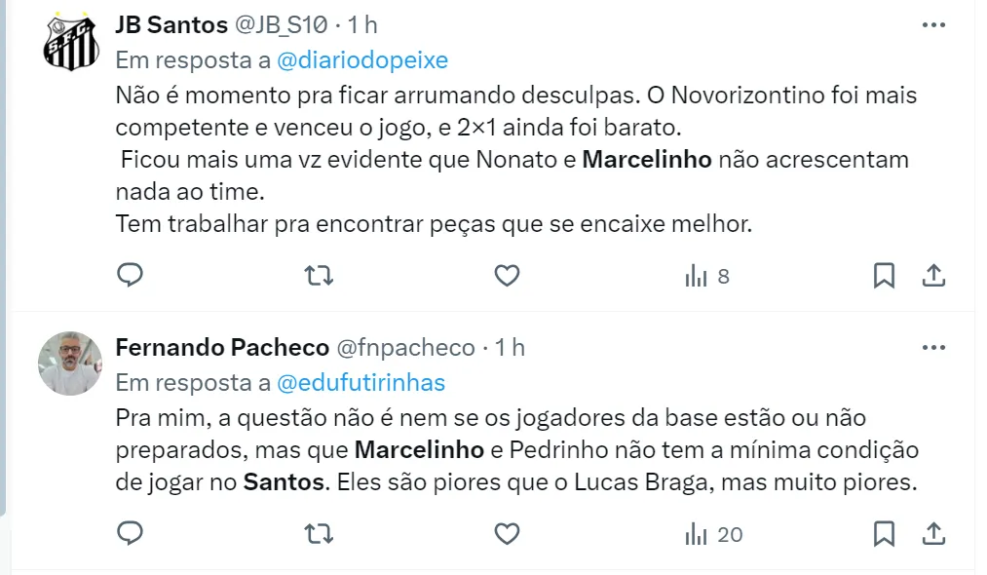Open the @edufutirinhas profile link

(361, 383)
